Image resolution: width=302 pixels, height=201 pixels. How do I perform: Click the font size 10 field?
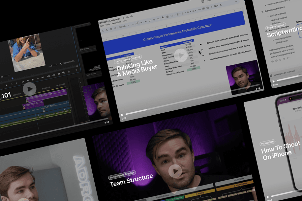pos(137,23)
